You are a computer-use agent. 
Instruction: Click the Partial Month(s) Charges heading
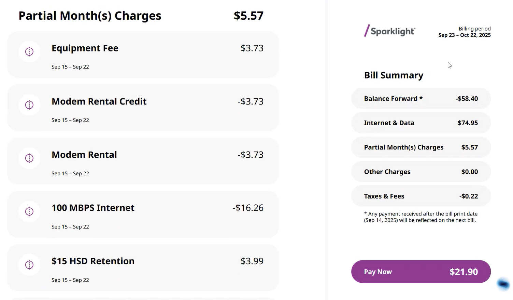90,16
